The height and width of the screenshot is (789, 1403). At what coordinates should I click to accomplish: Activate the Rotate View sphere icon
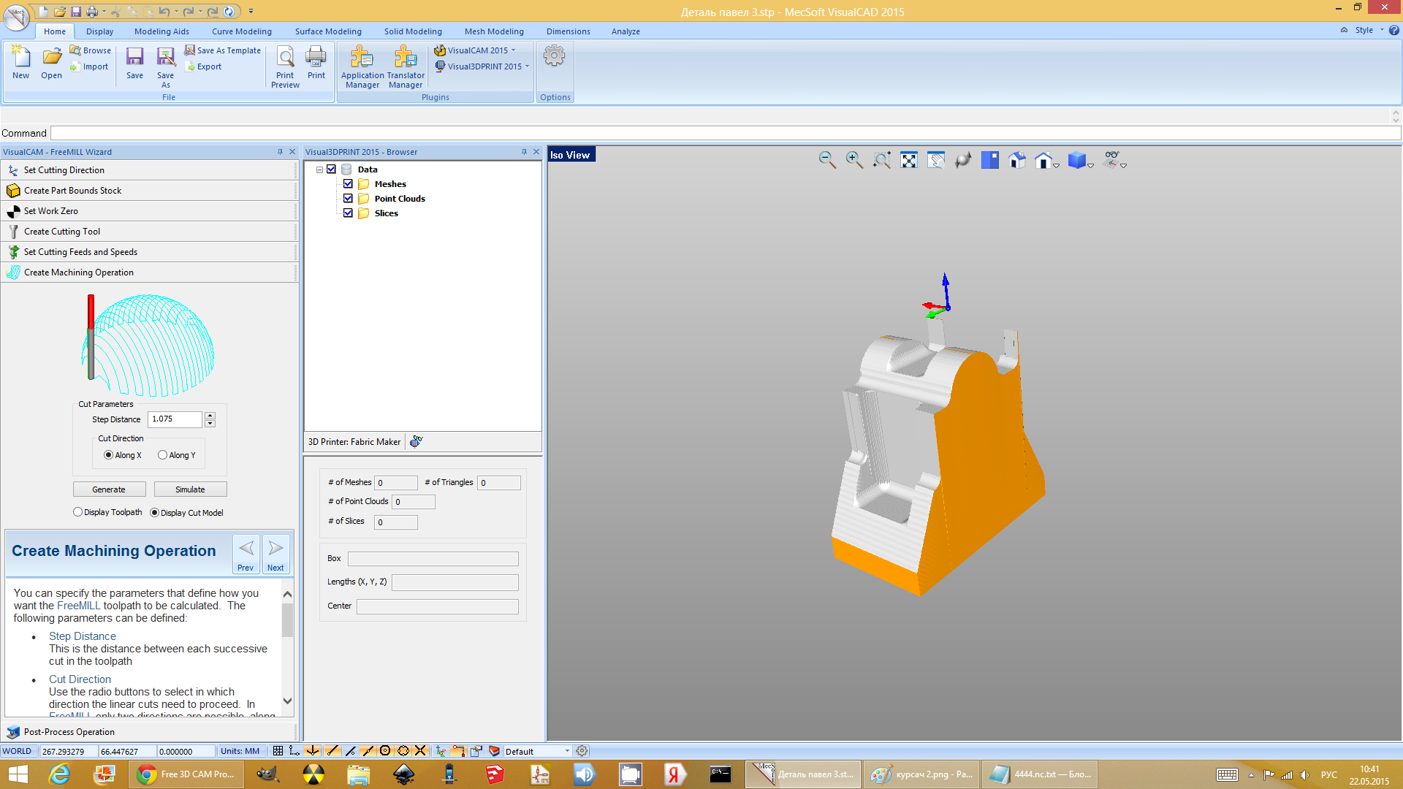[x=962, y=160]
